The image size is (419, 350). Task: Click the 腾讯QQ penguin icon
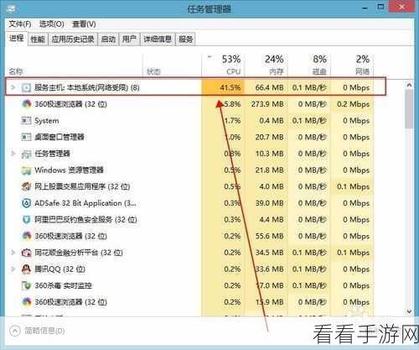tap(26, 269)
